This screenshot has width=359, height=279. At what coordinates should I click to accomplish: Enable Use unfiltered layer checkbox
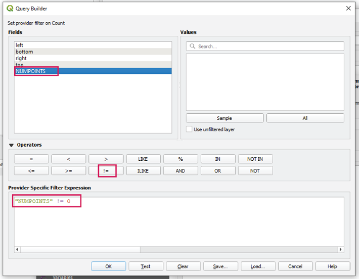coord(190,129)
